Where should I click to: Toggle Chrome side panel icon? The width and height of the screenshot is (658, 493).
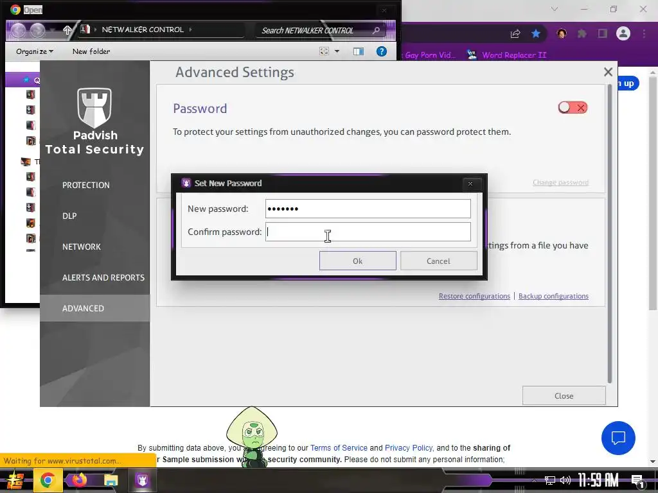(603, 33)
